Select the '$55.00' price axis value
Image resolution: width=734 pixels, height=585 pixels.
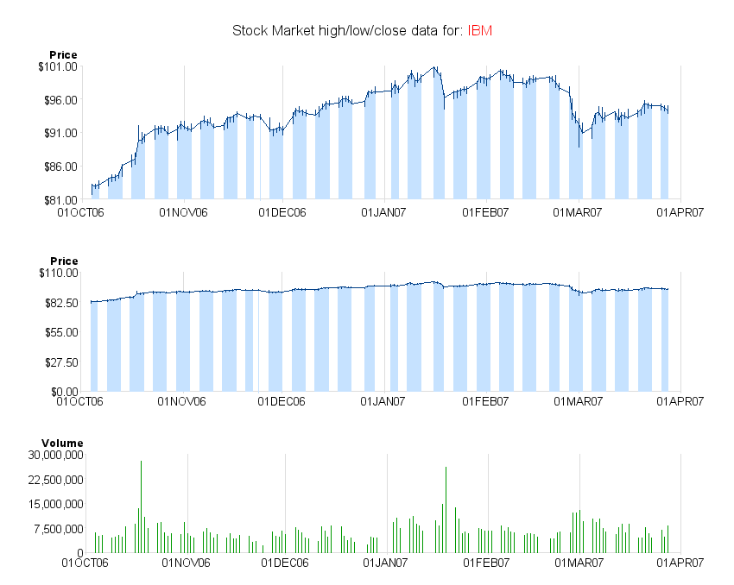point(61,332)
